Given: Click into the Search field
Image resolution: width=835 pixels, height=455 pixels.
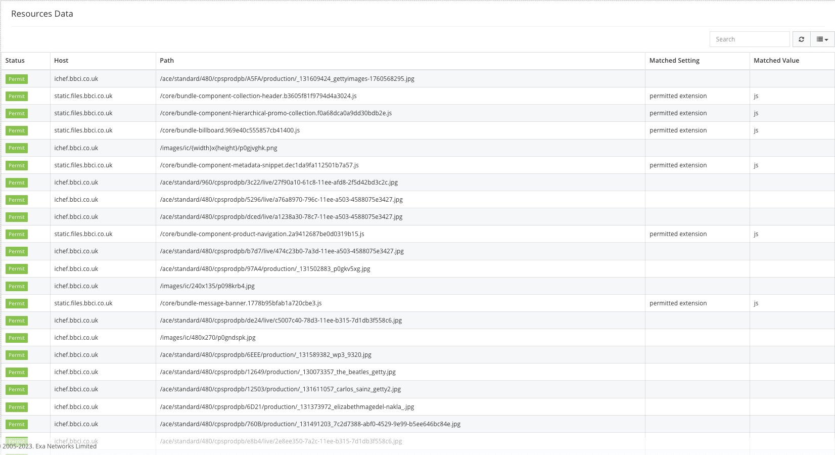Looking at the screenshot, I should [x=749, y=39].
